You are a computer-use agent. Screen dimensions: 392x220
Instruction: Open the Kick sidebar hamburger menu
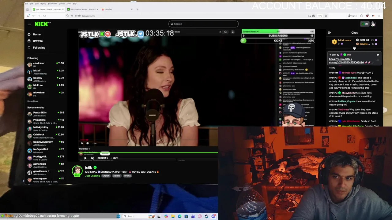pyautogui.click(x=29, y=24)
